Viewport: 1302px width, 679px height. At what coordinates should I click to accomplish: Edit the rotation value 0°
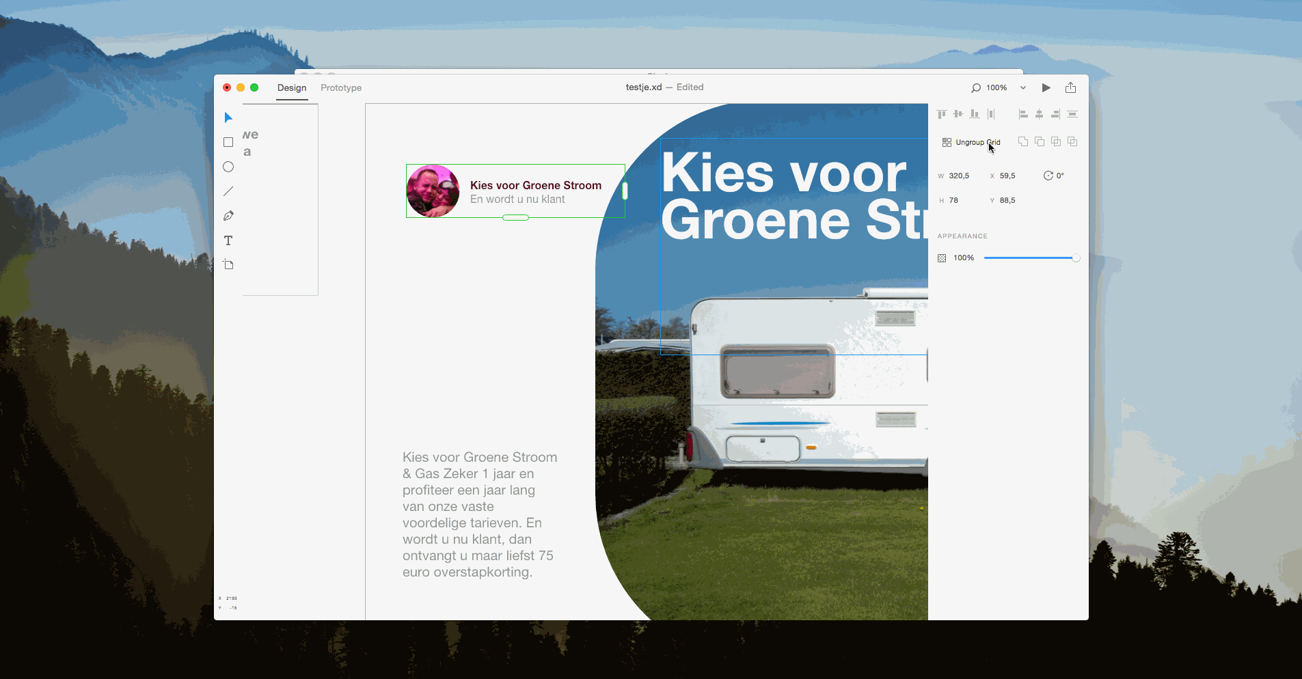(x=1060, y=176)
